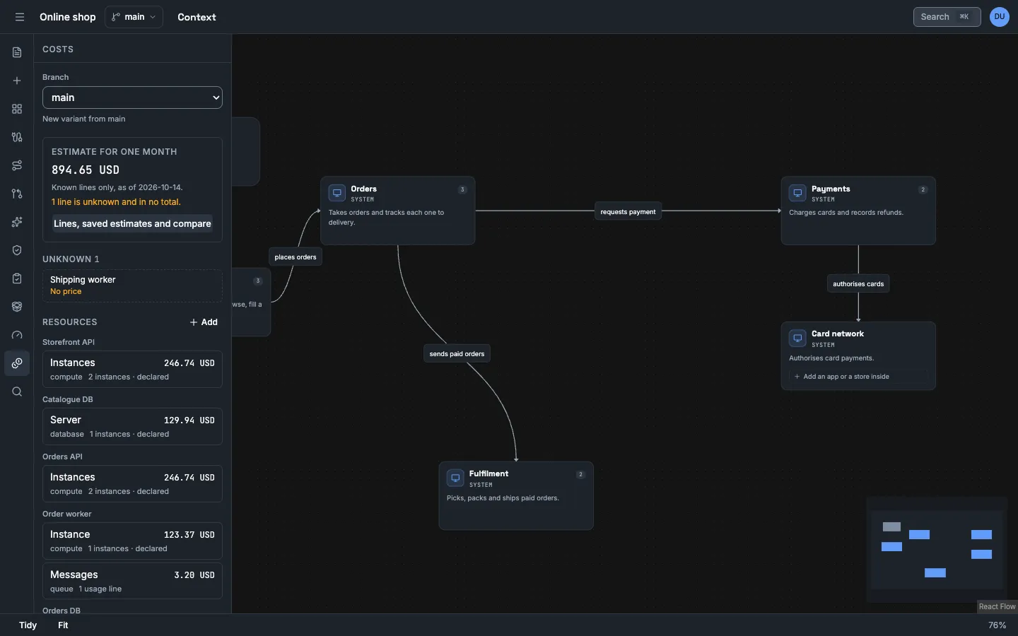Click the Payments system monitor icon
The image size is (1018, 636).
797,193
